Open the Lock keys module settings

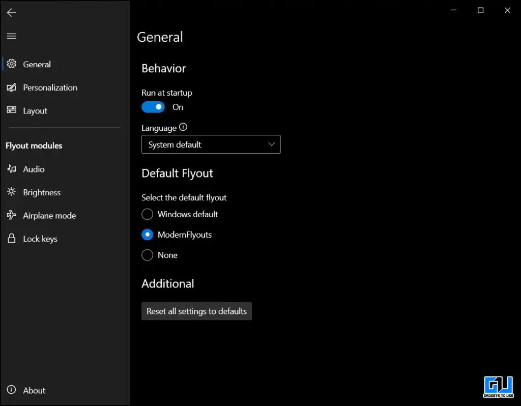pyautogui.click(x=11, y=238)
